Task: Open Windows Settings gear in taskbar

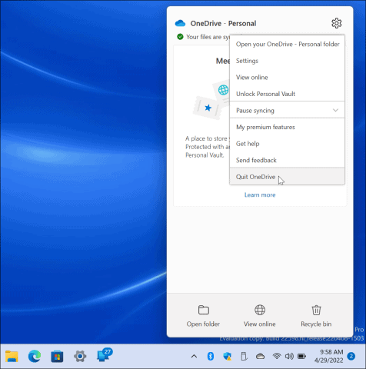Action: [x=80, y=356]
